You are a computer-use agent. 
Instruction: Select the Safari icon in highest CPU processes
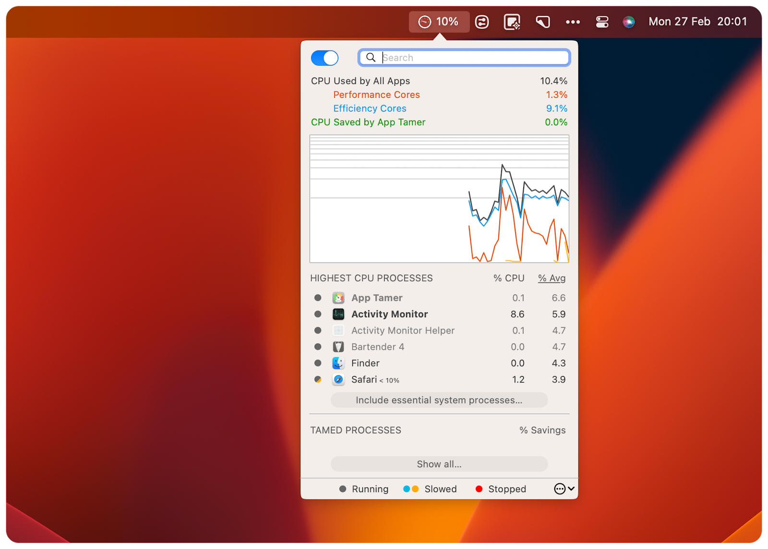coord(338,379)
